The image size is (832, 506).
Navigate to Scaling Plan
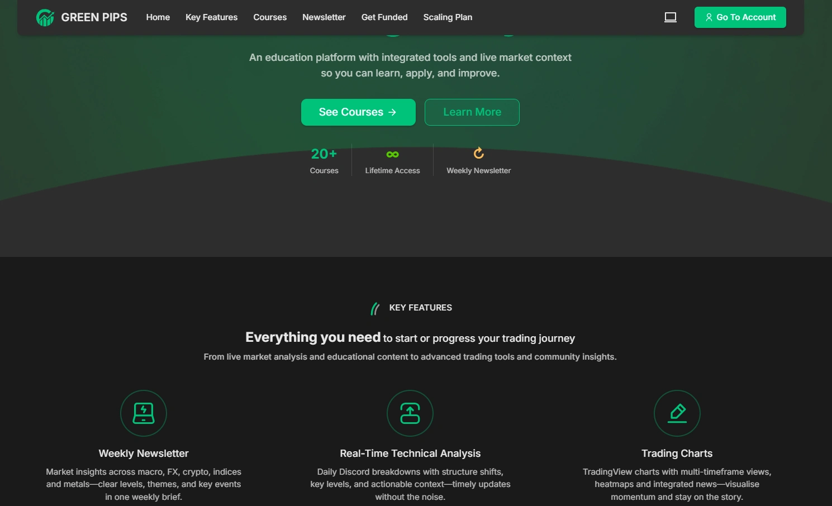[x=448, y=17]
